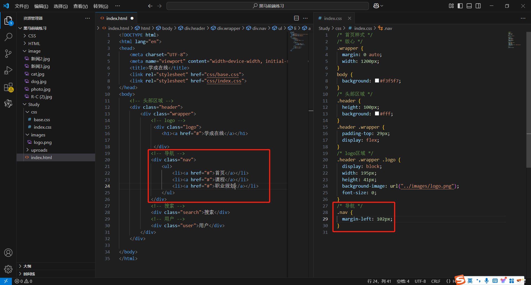Open cat.jpg in explorer
531x285 pixels.
coord(37,74)
